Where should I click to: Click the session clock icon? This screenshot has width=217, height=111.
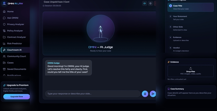44,6
